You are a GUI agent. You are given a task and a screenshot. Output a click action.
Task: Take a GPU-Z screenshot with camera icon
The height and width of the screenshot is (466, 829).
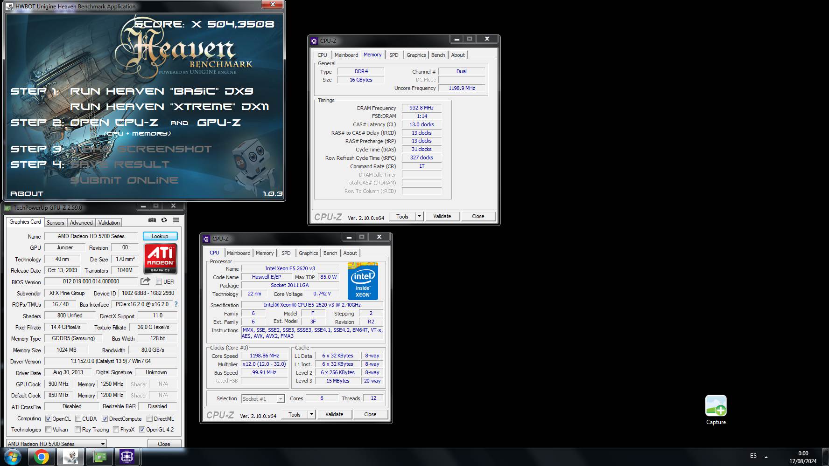click(152, 220)
